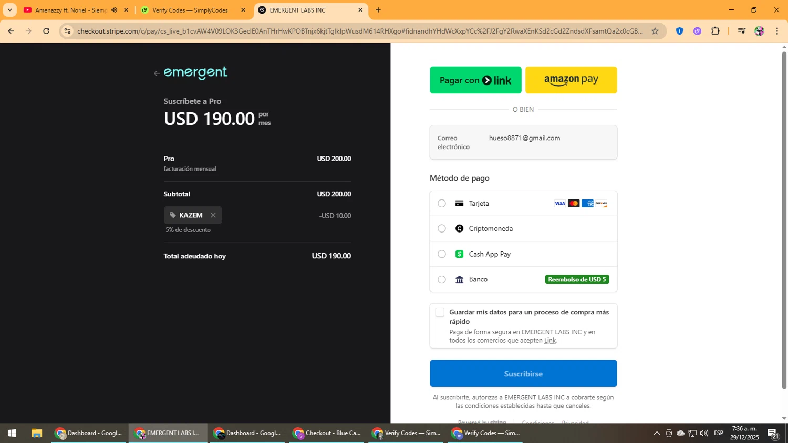The width and height of the screenshot is (788, 443).
Task: Open network icon in system tray
Action: click(692, 433)
